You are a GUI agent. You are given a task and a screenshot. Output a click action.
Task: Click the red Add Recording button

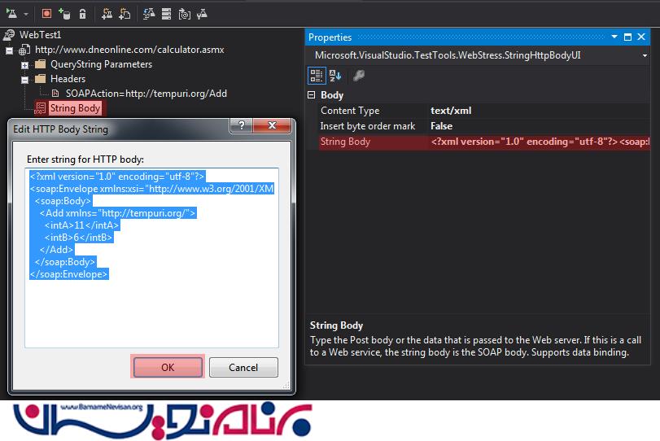point(46,14)
